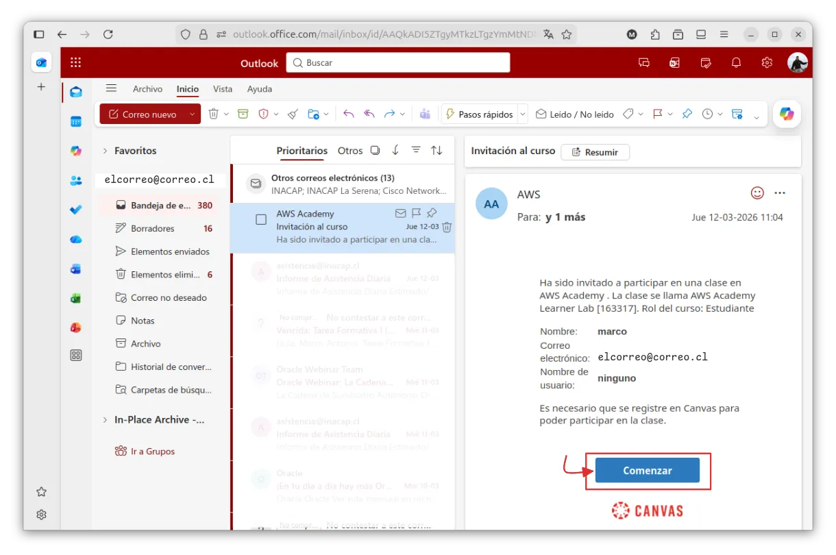The width and height of the screenshot is (836, 555).
Task: Toggle Leído / No leído on the message
Action: 575,114
